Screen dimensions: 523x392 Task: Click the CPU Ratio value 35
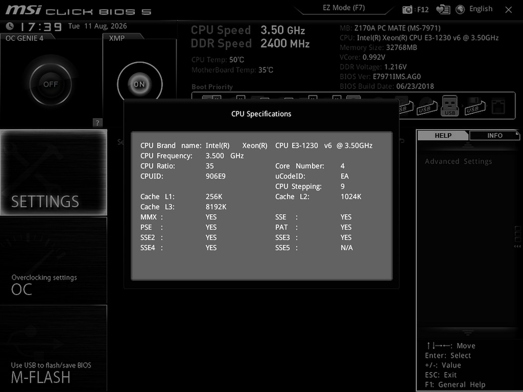(209, 166)
